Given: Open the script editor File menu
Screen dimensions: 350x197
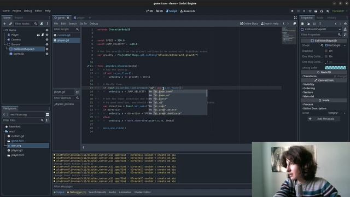Looking at the screenshot, I should tap(56, 24).
